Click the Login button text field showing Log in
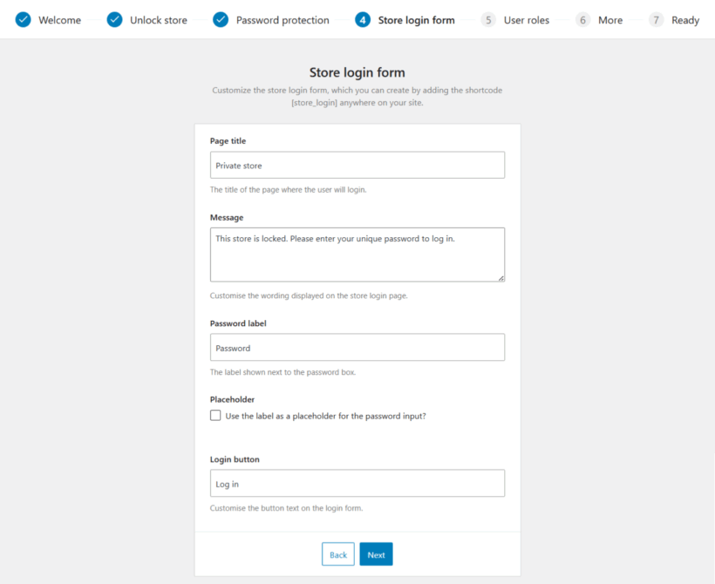Viewport: 715px width, 584px height. click(x=357, y=483)
